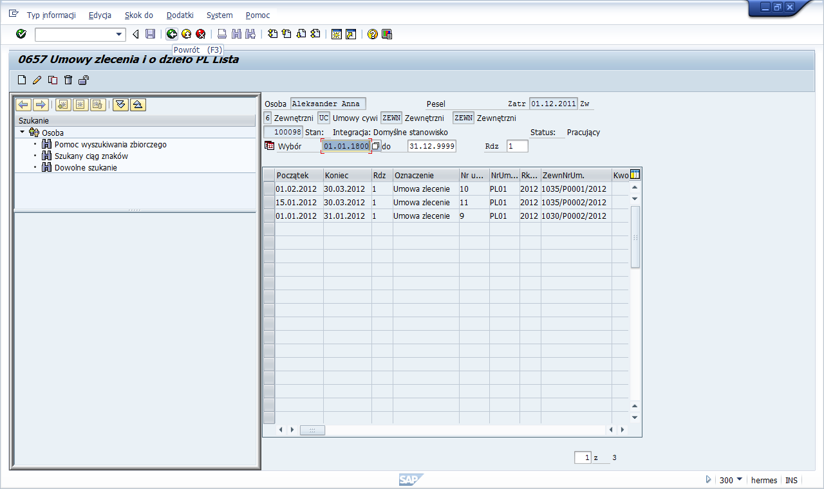Click the Rdz input field
Viewport: 824px width, 489px height.
[x=518, y=146]
